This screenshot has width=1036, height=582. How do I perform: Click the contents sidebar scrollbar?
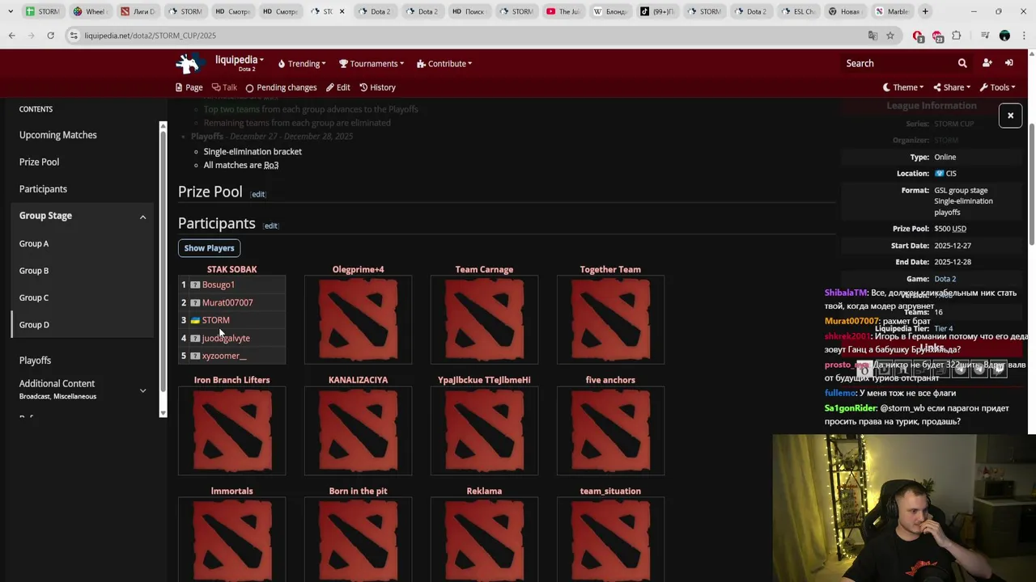(163, 268)
